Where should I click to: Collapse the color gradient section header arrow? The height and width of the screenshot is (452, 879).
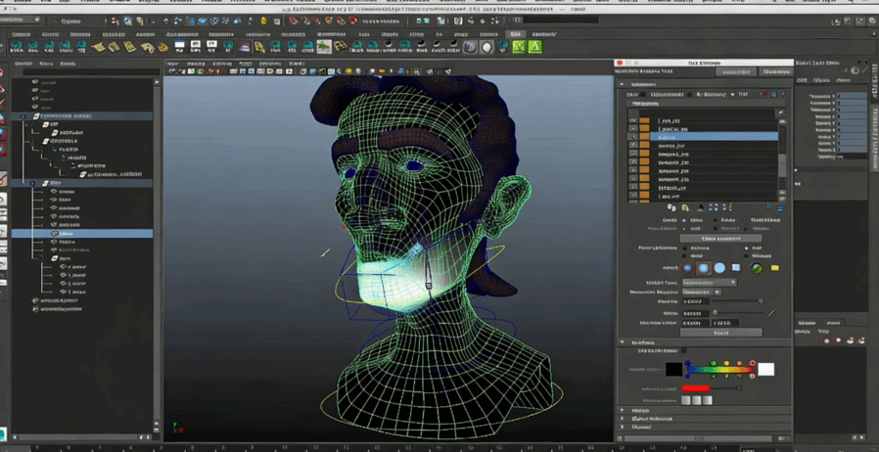point(623,342)
